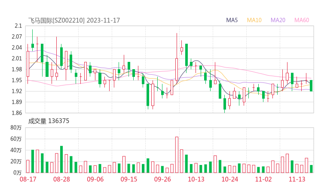This screenshot has height=189, width=318.
Task: Click the 10-24 date label
Action: 229,179
